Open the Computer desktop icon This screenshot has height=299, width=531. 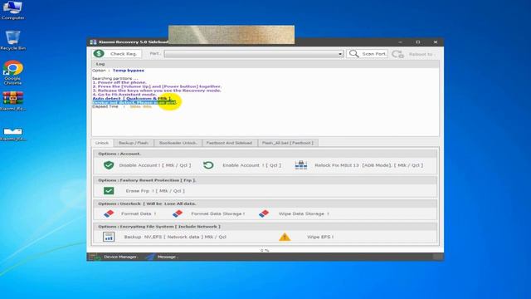(12, 11)
